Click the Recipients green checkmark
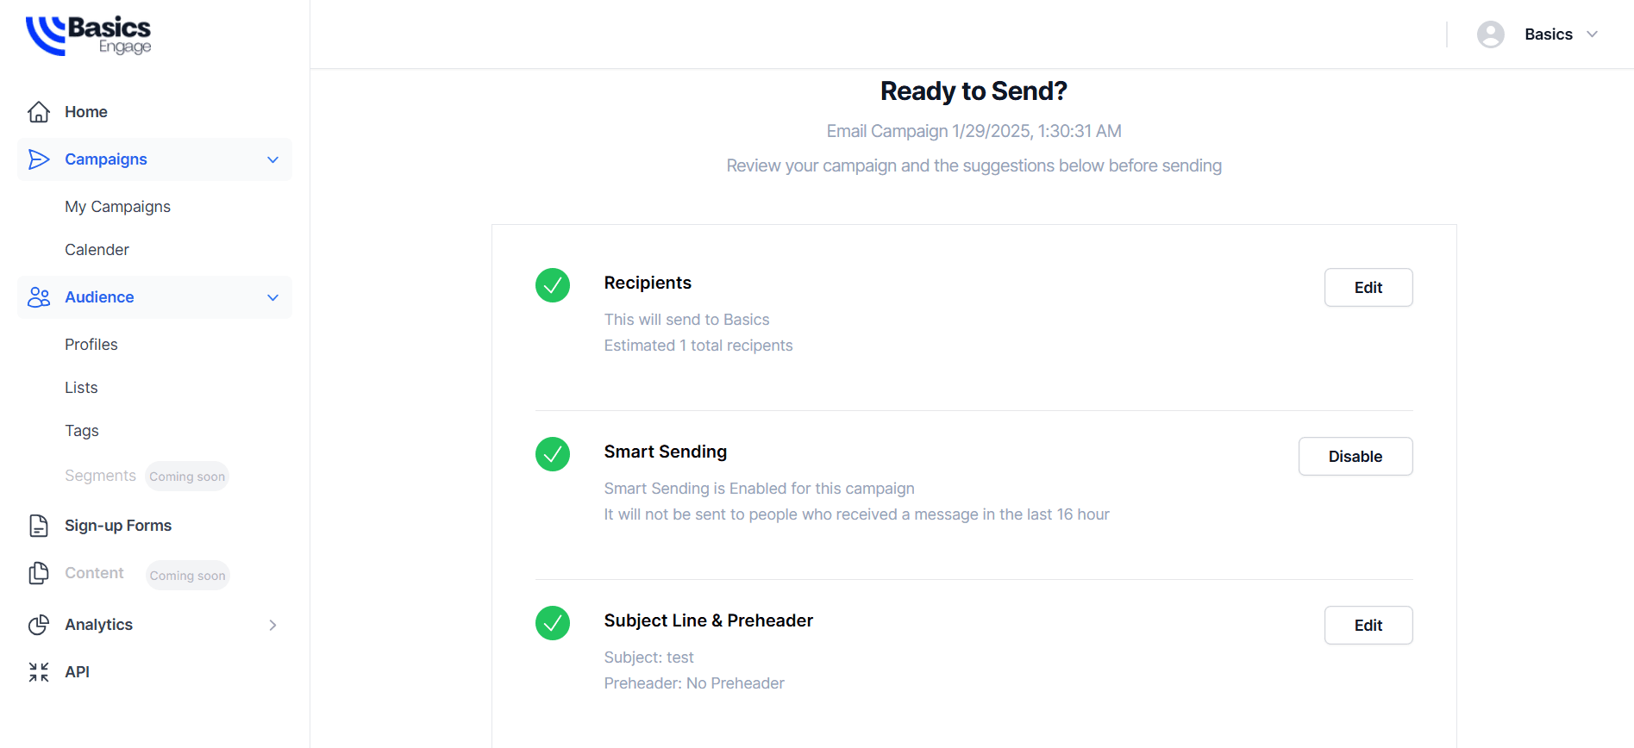Image resolution: width=1634 pixels, height=748 pixels. [x=553, y=285]
